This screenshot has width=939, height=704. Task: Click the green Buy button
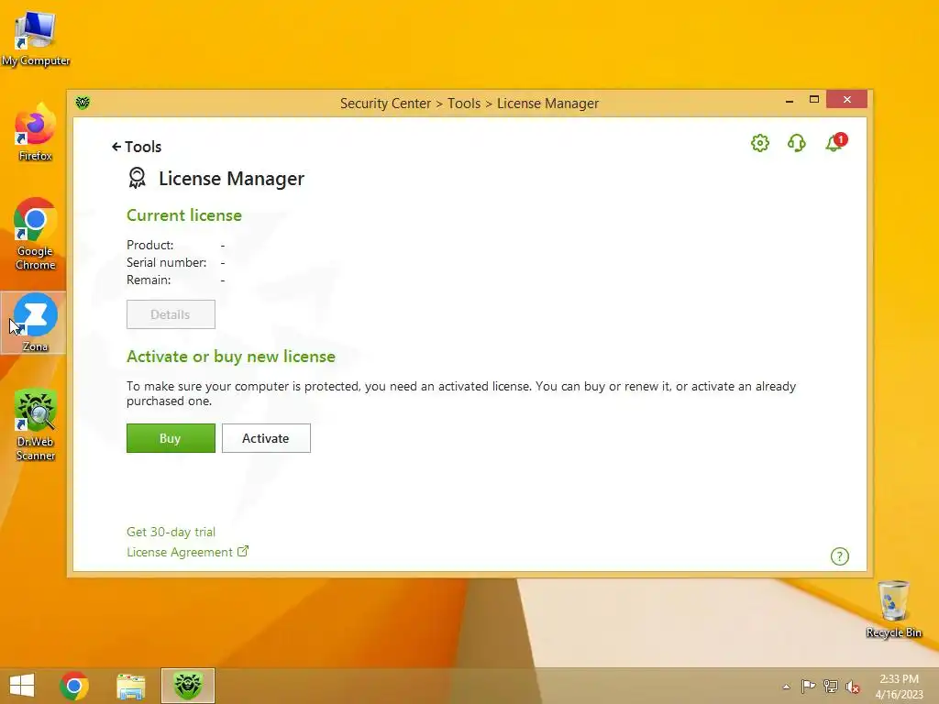pos(171,438)
